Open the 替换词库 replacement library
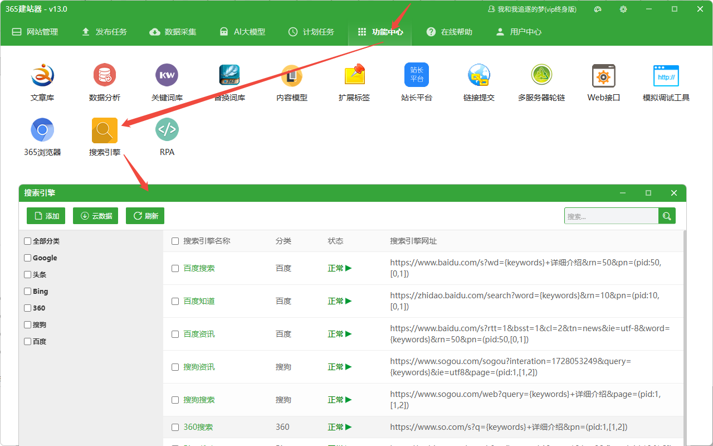This screenshot has width=713, height=446. tap(229, 83)
